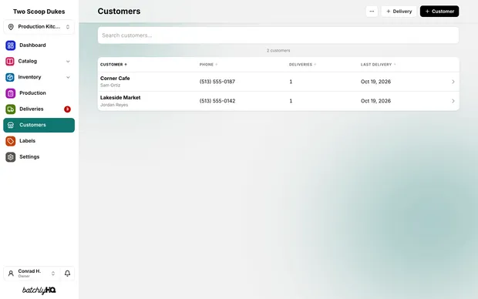This screenshot has height=299, width=478.
Task: Open Corner Cafe row chevron
Action: (x=453, y=82)
